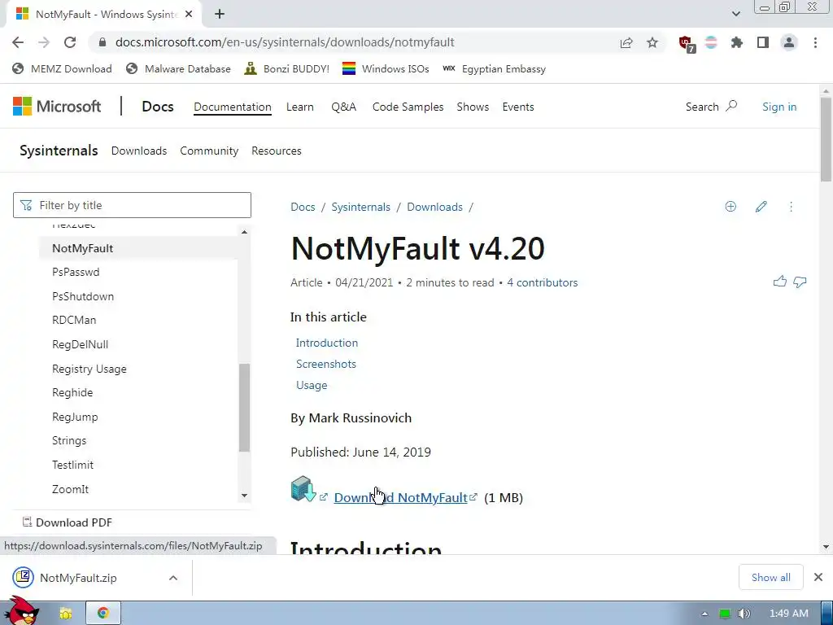Open the Sysinternals Resources menu

(277, 151)
